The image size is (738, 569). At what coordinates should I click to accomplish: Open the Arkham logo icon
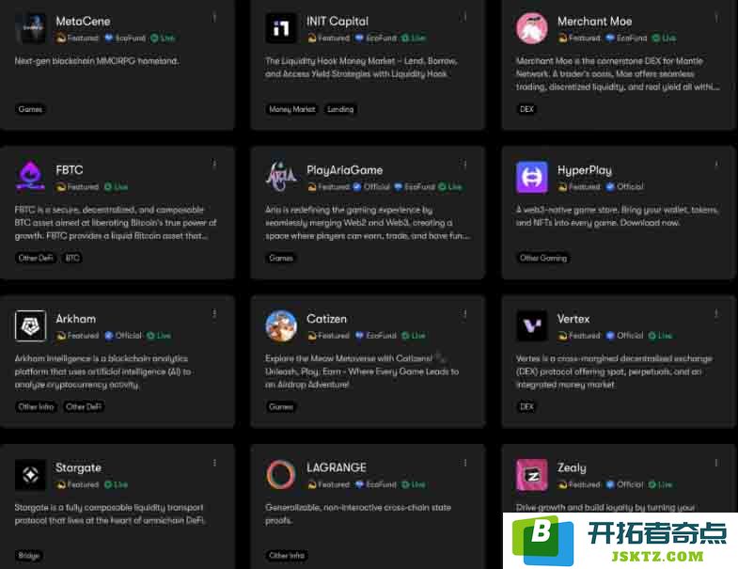(x=31, y=325)
